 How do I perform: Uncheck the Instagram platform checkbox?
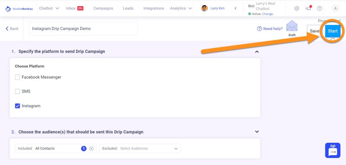18,106
